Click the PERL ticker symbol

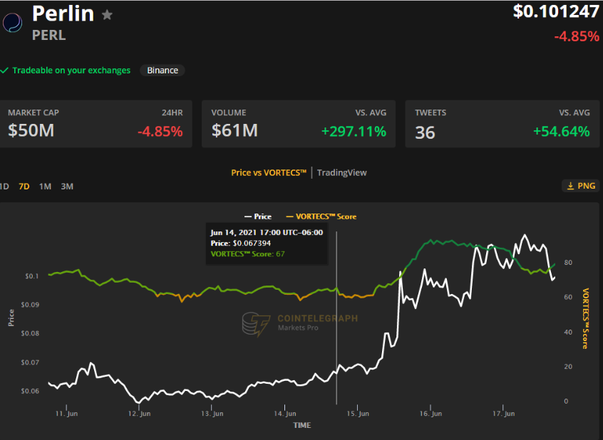coord(49,36)
